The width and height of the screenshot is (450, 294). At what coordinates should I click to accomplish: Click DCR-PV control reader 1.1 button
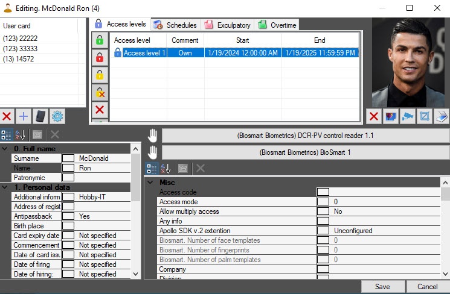(306, 136)
